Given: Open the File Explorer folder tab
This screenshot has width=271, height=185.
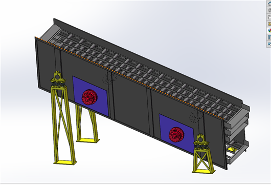Looking at the screenshot, I should (269, 17).
